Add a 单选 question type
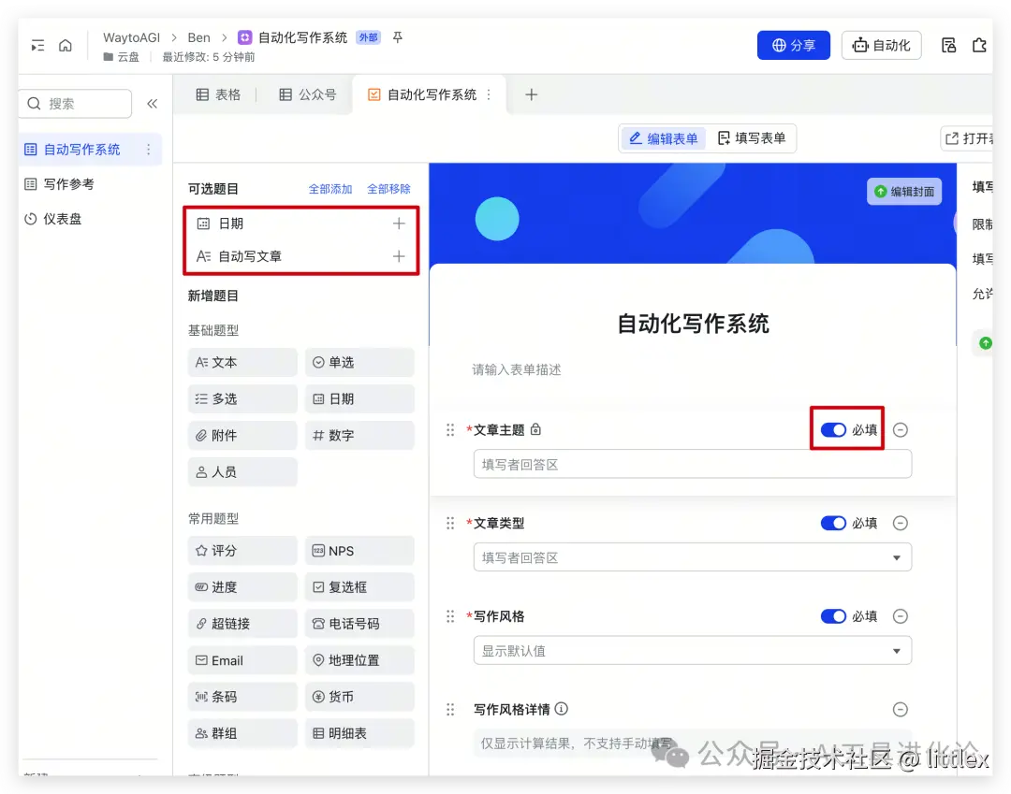This screenshot has height=794, width=1011. [359, 362]
